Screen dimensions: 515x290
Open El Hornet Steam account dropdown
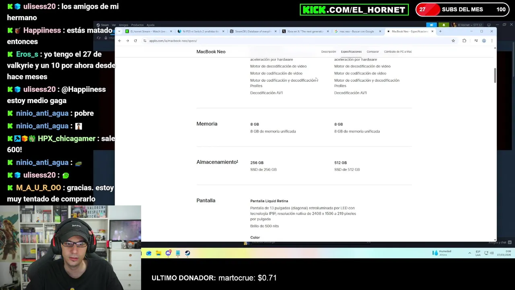[467, 25]
